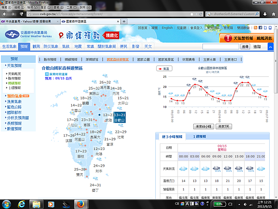Viewport: 278px width, 209px height.
Task: Click the 未來7天 button below the chart
Action: 224,126
